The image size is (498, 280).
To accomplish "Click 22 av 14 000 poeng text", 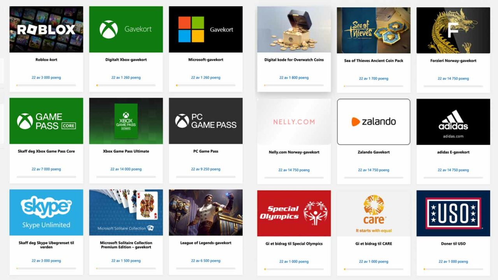I will coord(126,169).
